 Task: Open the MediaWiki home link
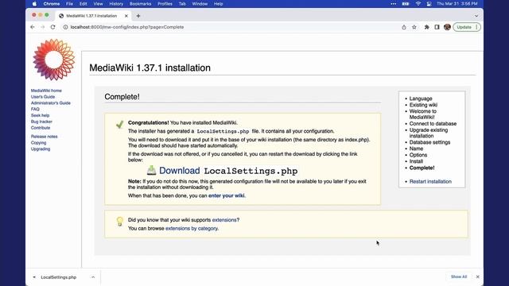coord(46,91)
